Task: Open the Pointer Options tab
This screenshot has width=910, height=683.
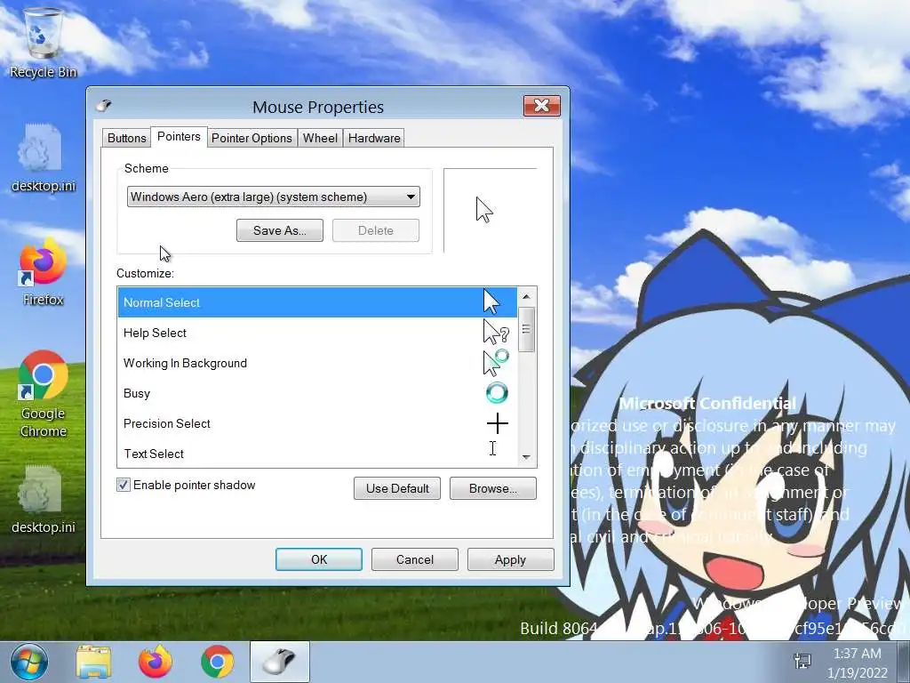Action: (251, 138)
